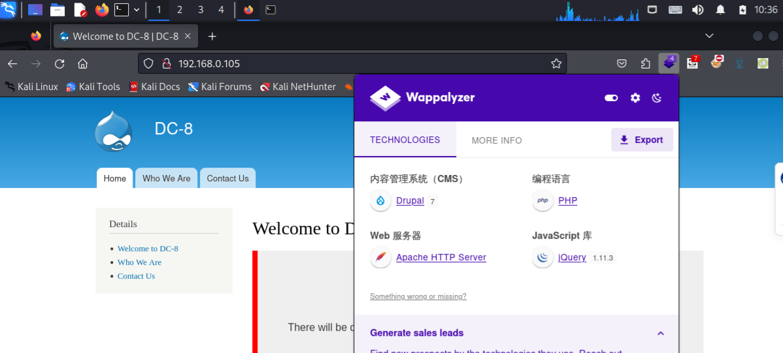Open the text editor panel launcher
Screen dimensions: 783x353
pos(80,10)
